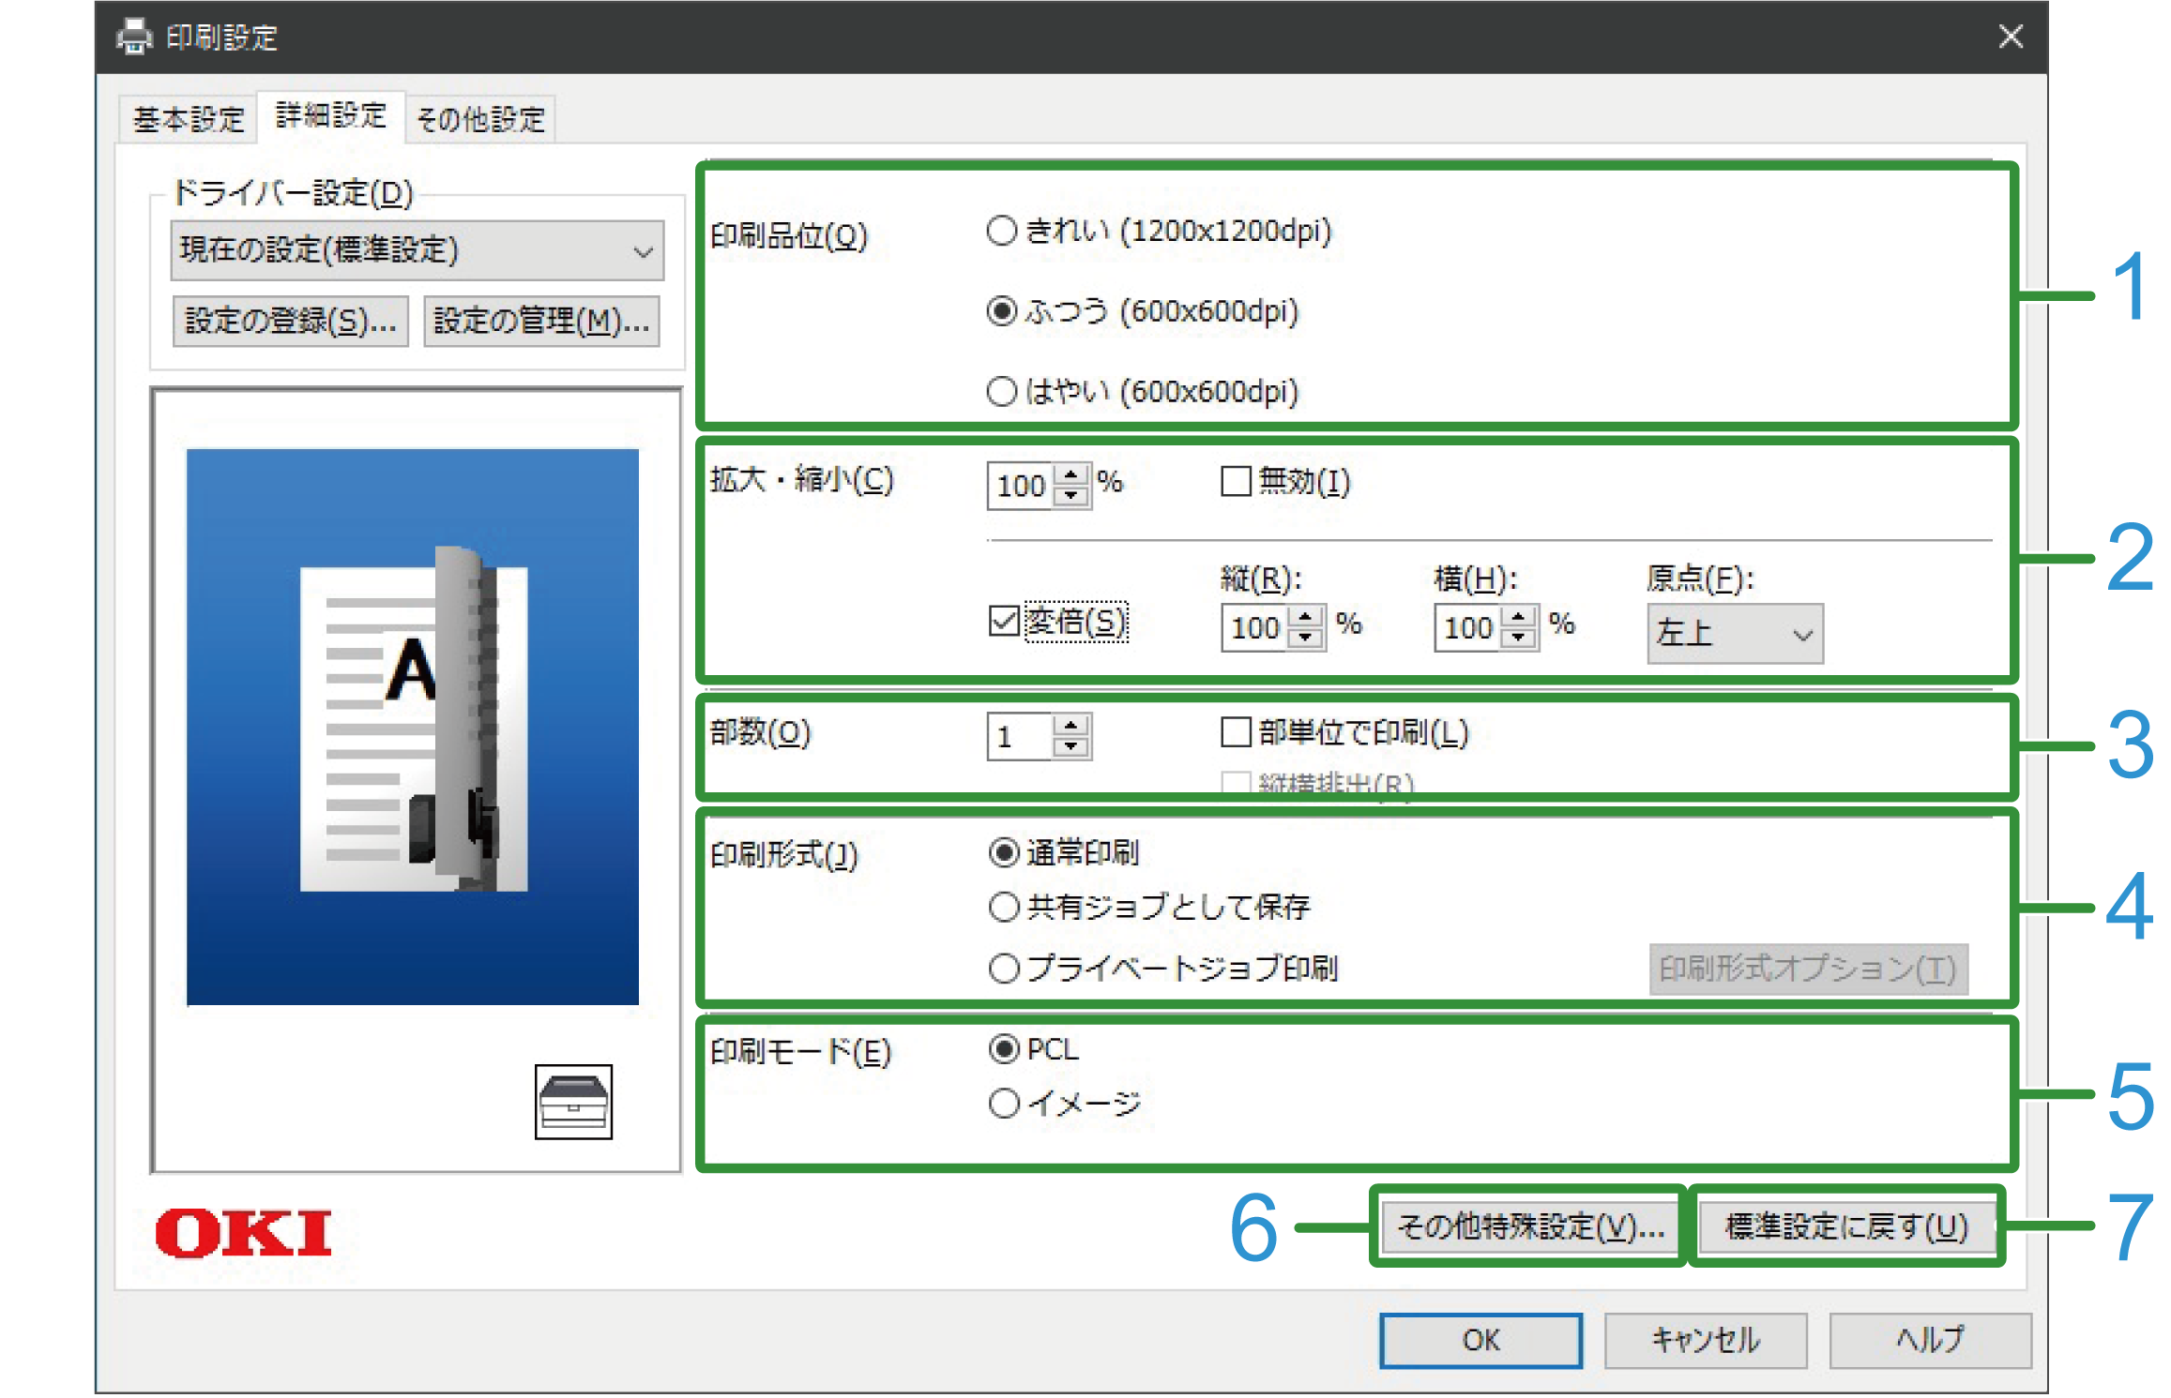Image resolution: width=2171 pixels, height=1398 pixels.
Task: Select イメージ print mode
Action: [1003, 1104]
